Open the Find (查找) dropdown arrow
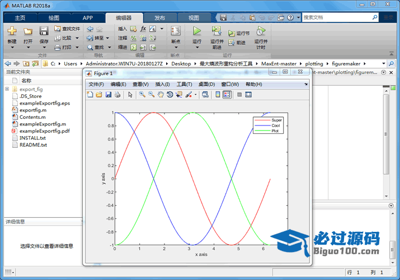The width and height of the screenshot is (400, 280). point(110,47)
